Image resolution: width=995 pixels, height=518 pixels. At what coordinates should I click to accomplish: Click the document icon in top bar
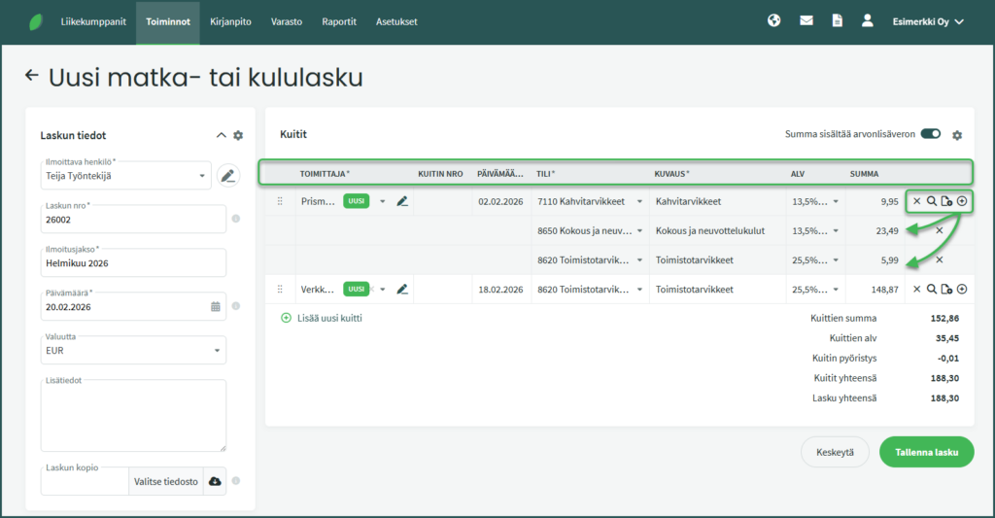[x=837, y=20]
